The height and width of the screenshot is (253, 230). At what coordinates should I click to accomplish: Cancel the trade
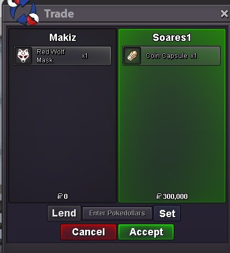88,232
